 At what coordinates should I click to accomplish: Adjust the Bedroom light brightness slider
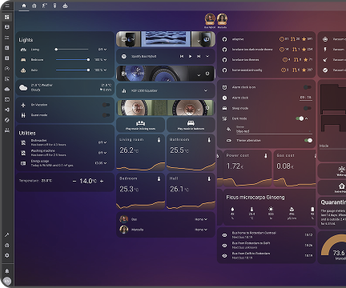click(72, 60)
